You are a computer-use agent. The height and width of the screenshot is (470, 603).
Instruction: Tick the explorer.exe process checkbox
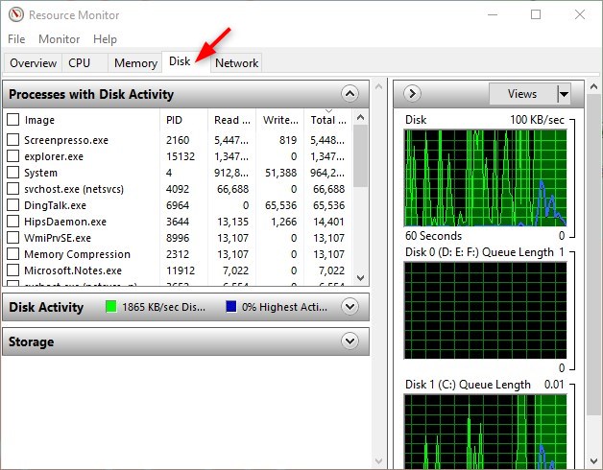(x=13, y=156)
